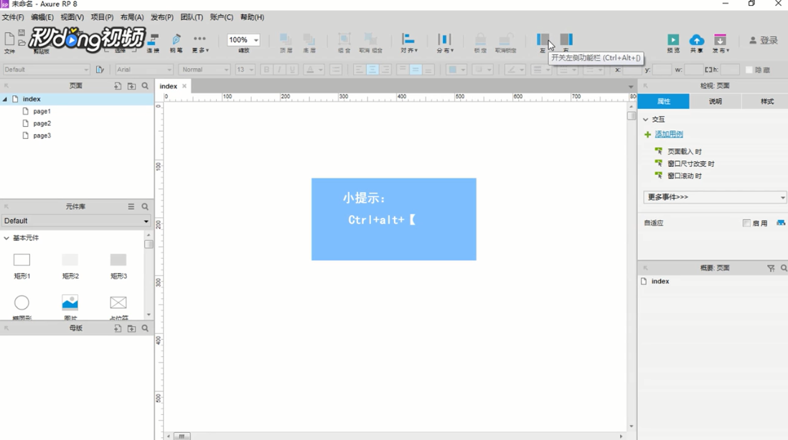Image resolution: width=788 pixels, height=440 pixels.
Task: Pick the Rectangle 3 (矩形3) widget
Action: coord(118,260)
